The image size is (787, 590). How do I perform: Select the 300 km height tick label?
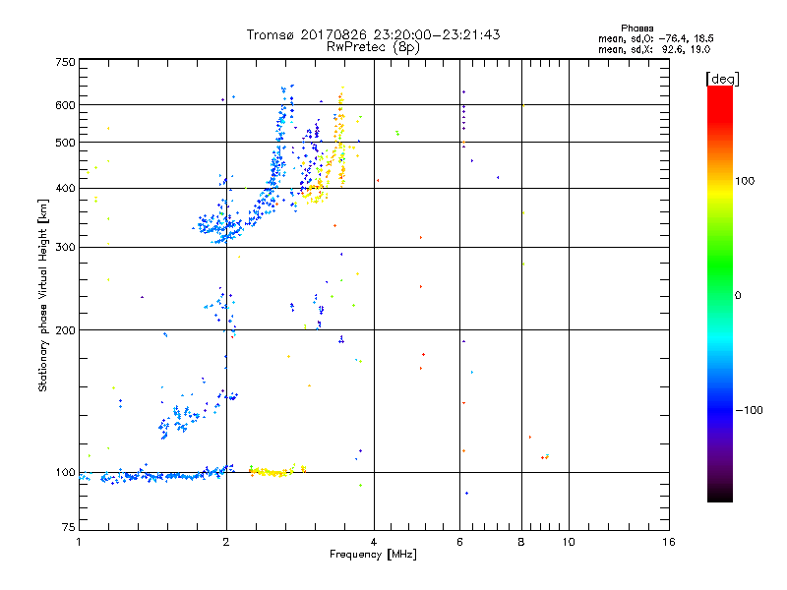click(x=65, y=247)
